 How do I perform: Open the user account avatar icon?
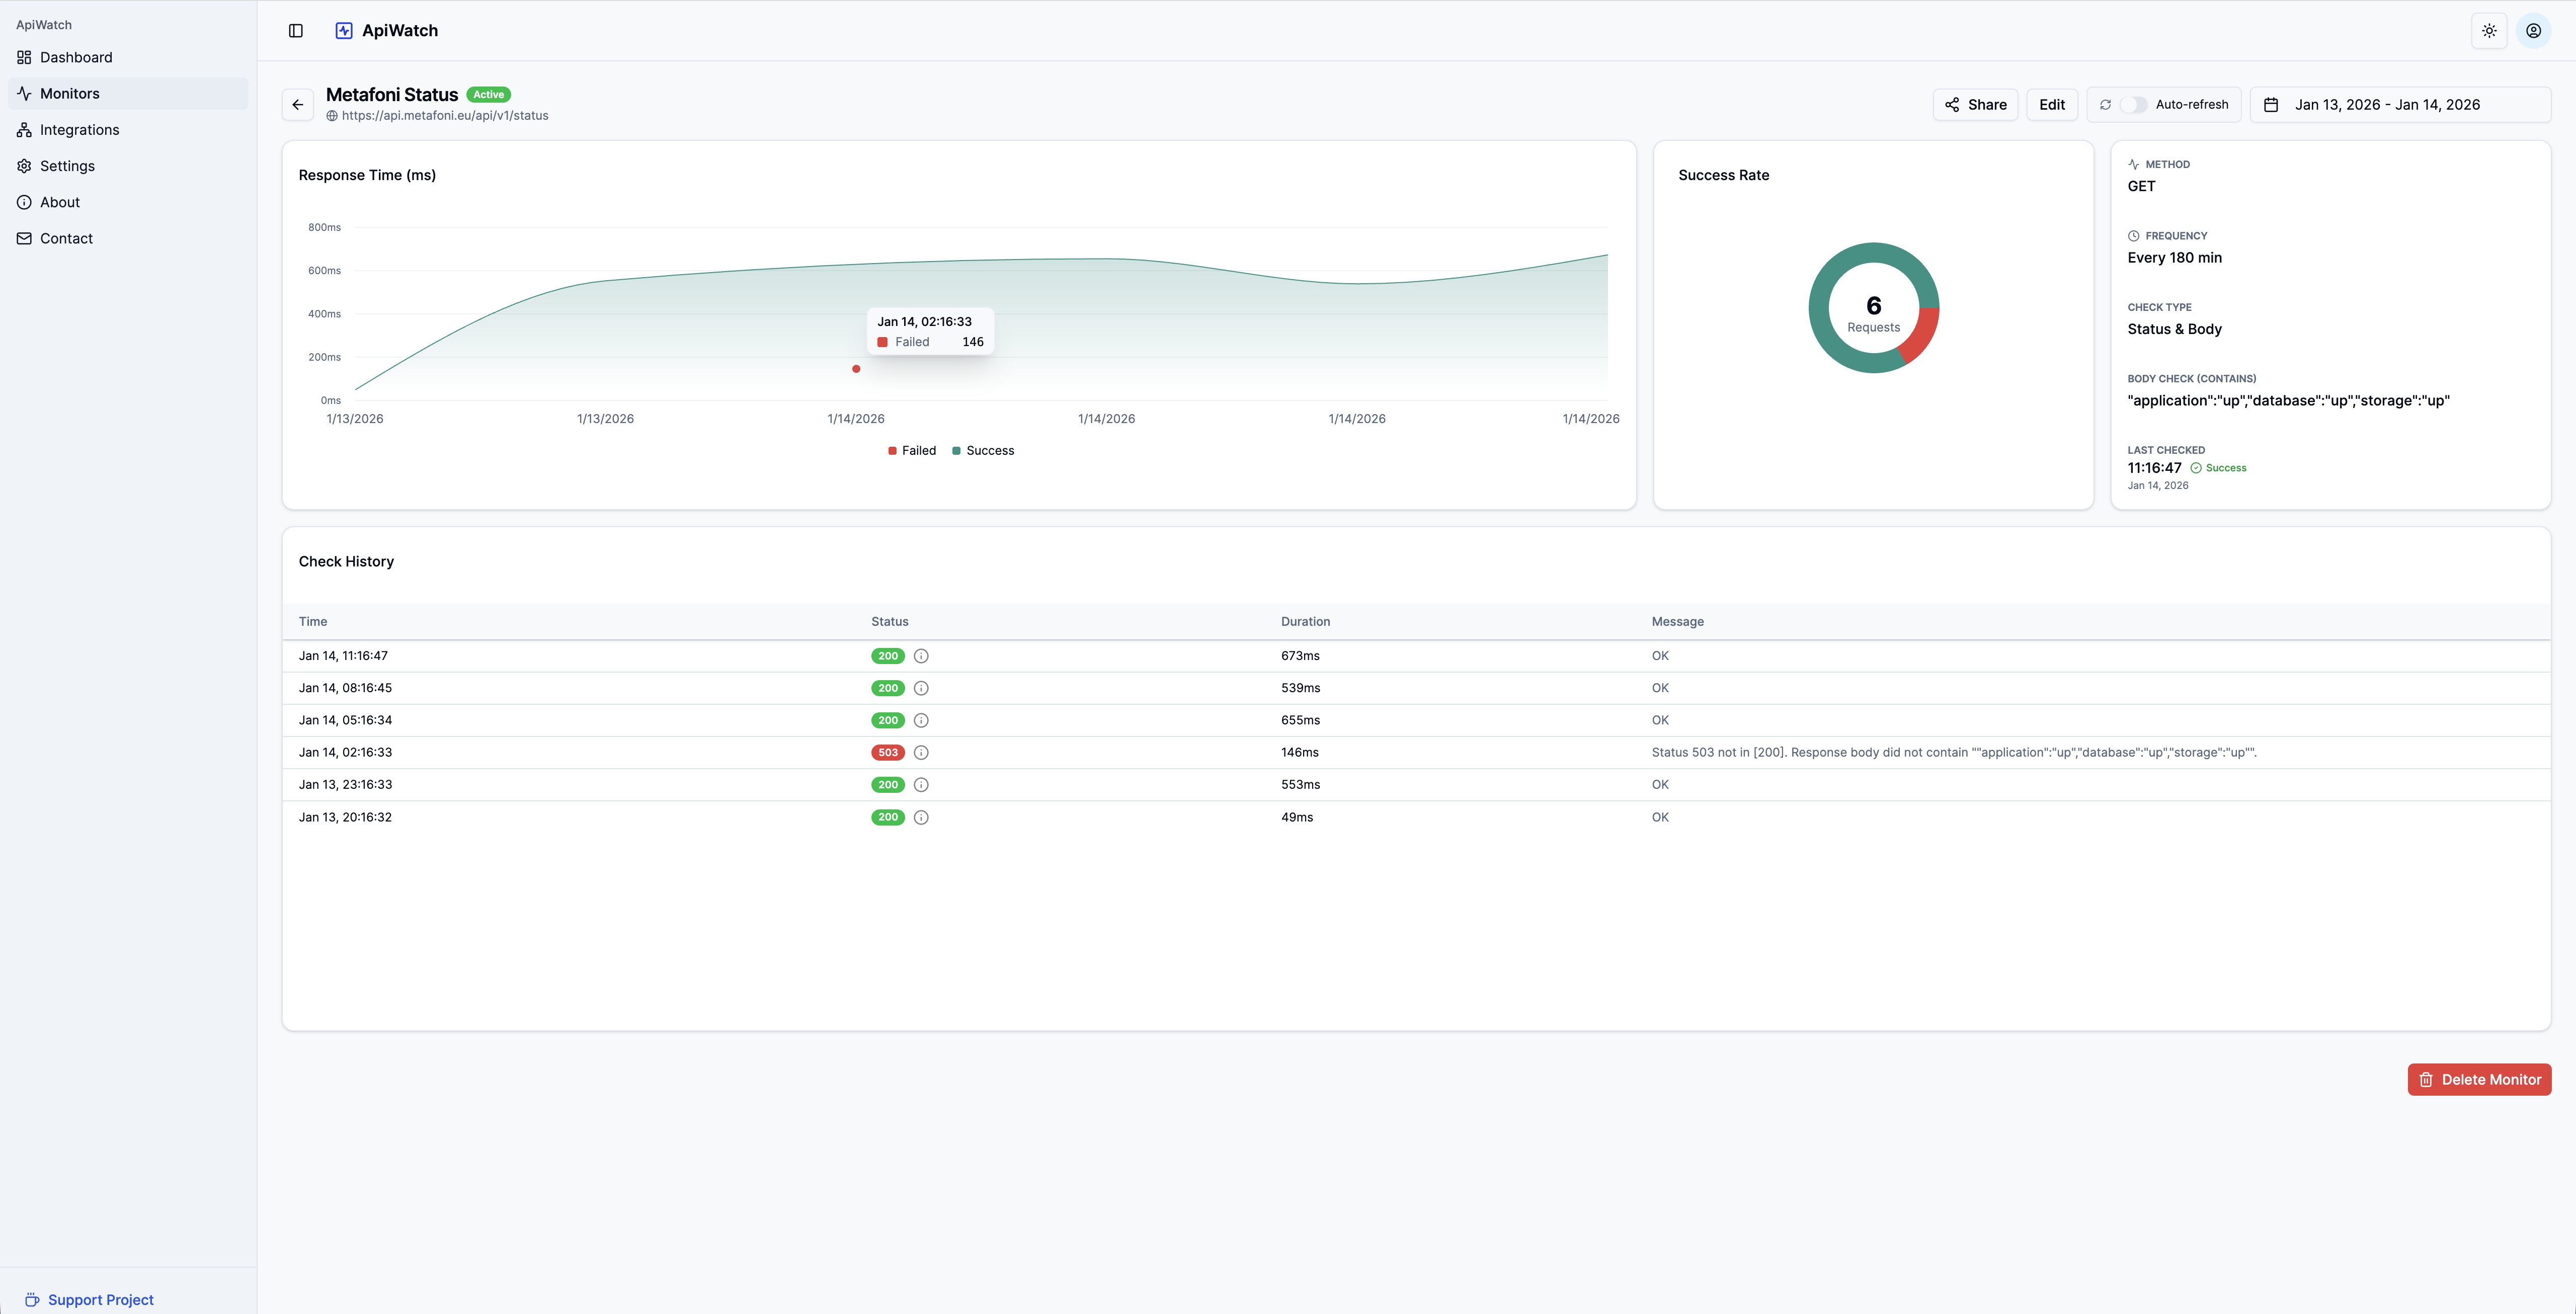pyautogui.click(x=2533, y=31)
